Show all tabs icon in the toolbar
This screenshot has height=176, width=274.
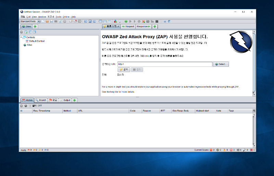71,21
